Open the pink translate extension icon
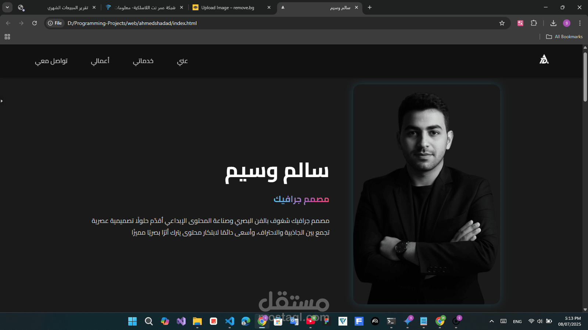Image resolution: width=588 pixels, height=330 pixels. tap(520, 23)
